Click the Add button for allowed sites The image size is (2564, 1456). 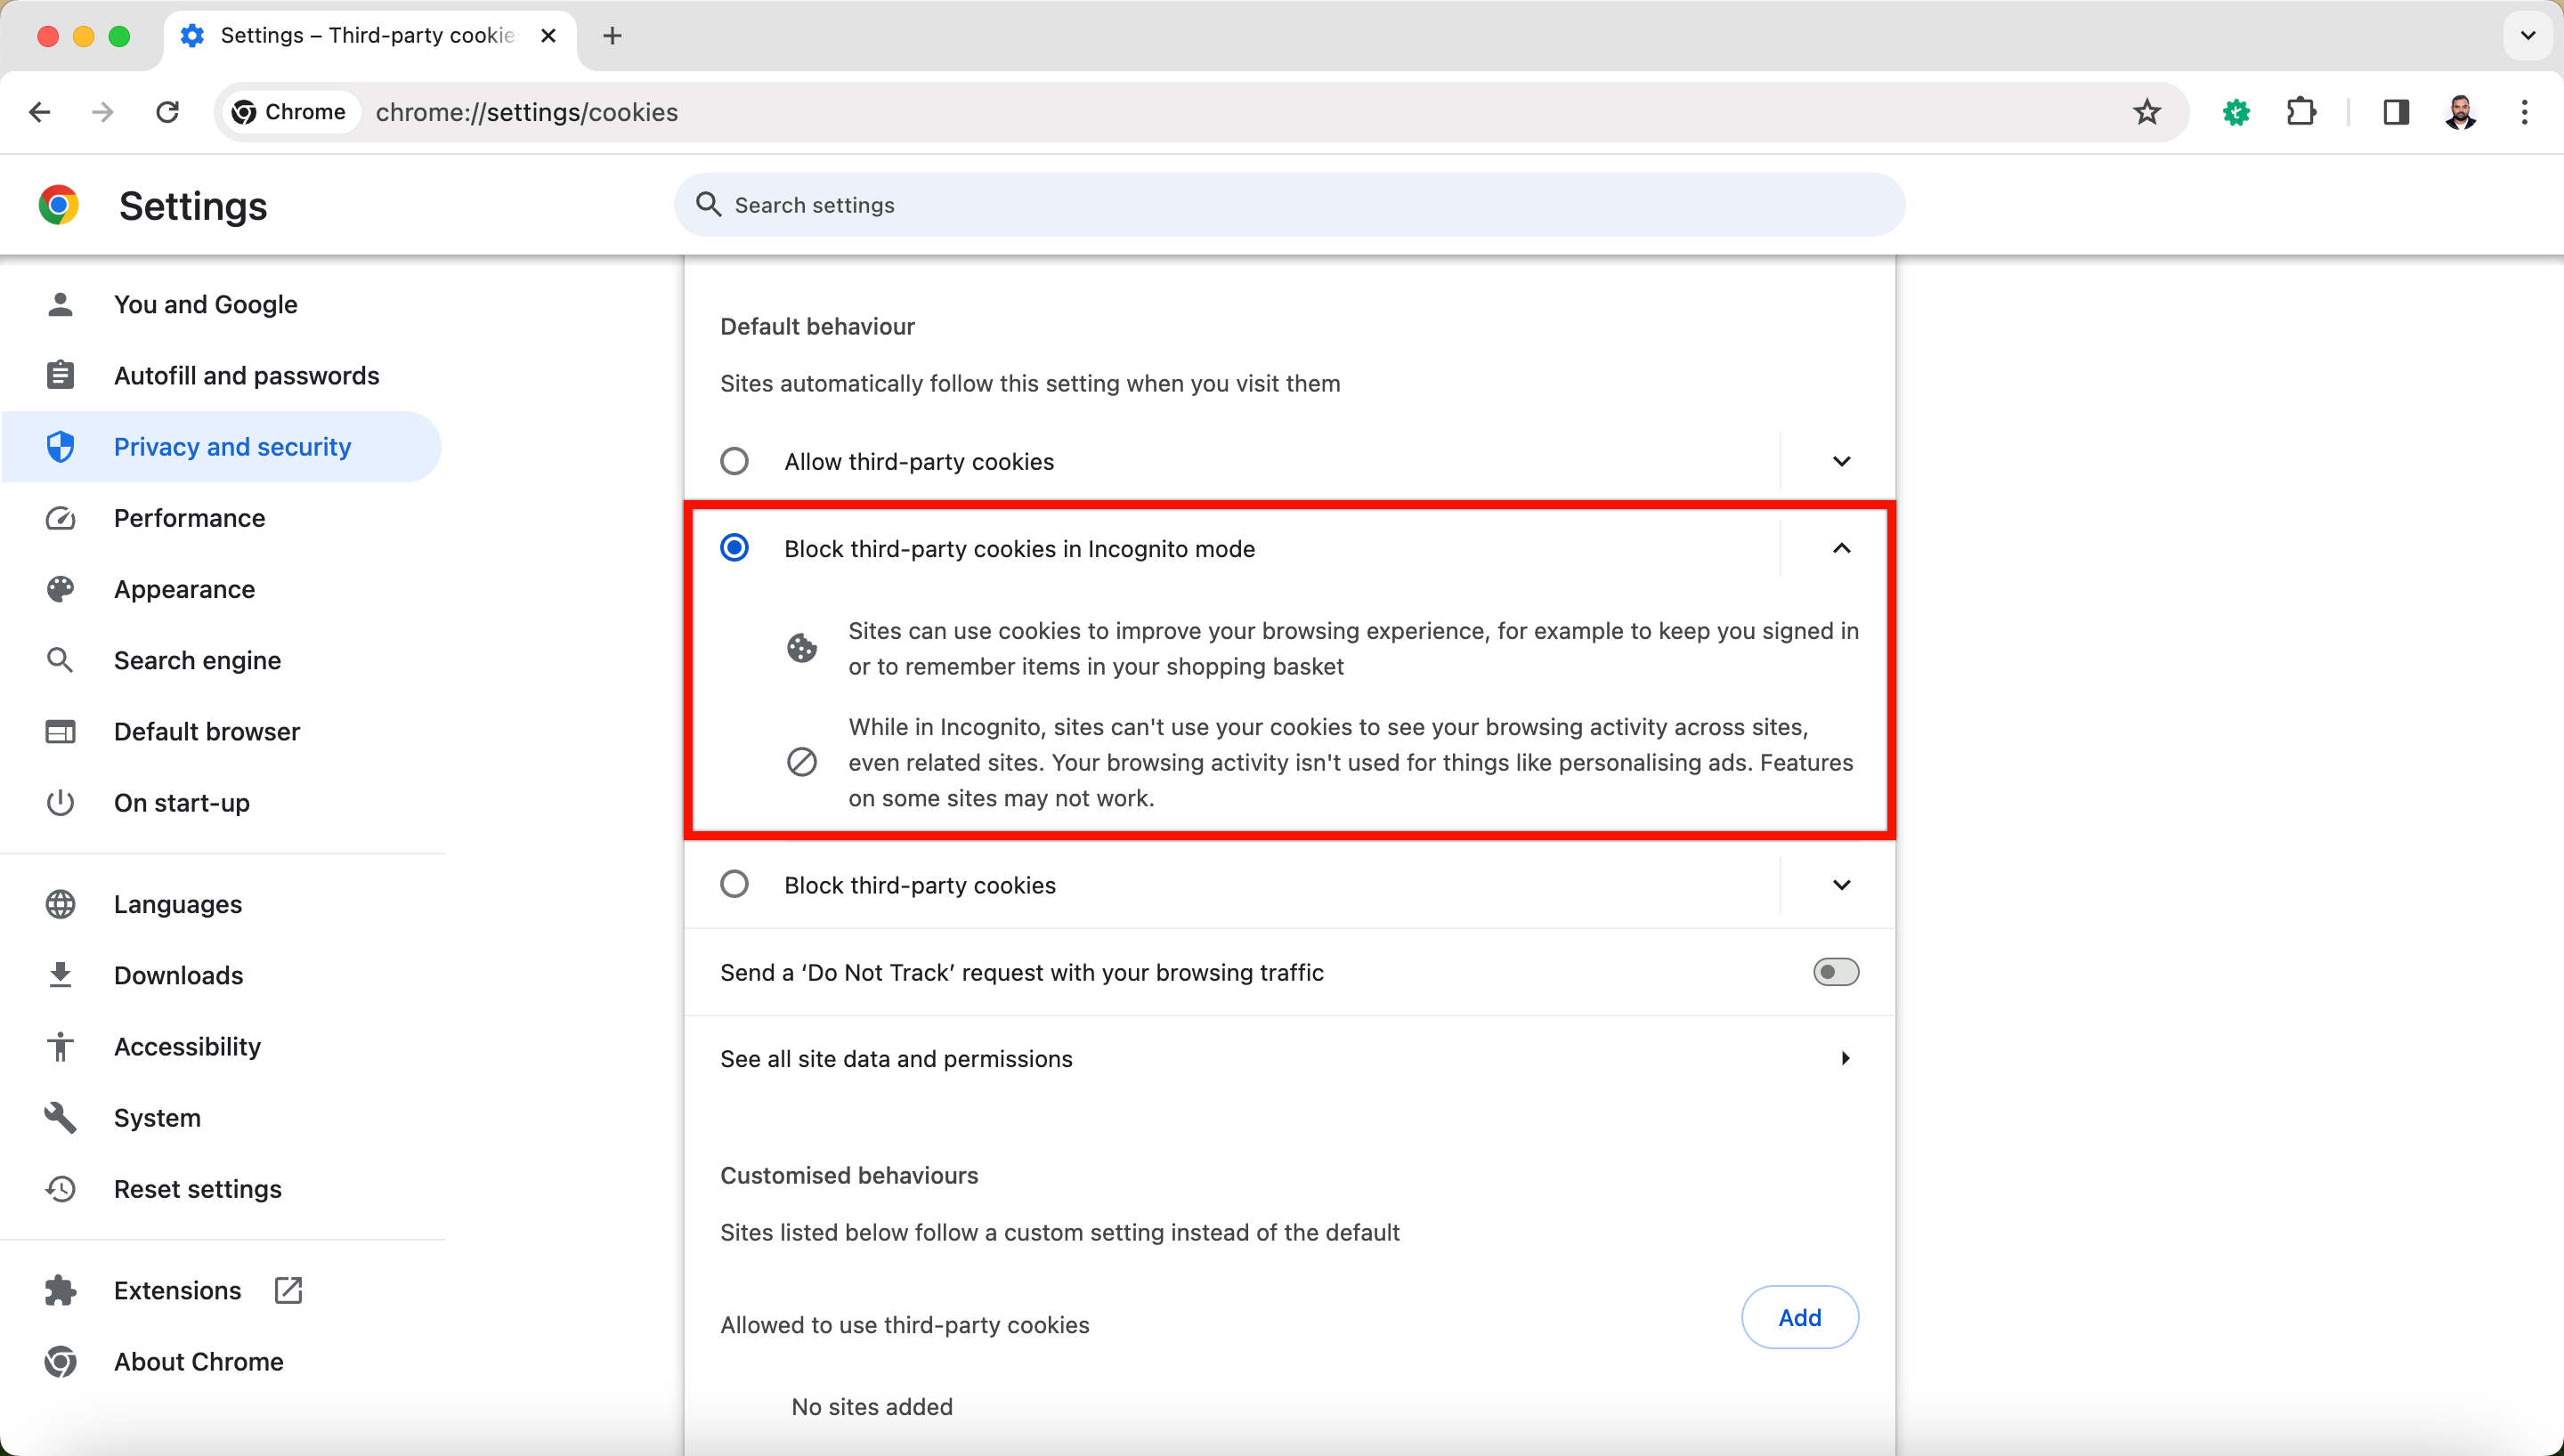(1799, 1317)
